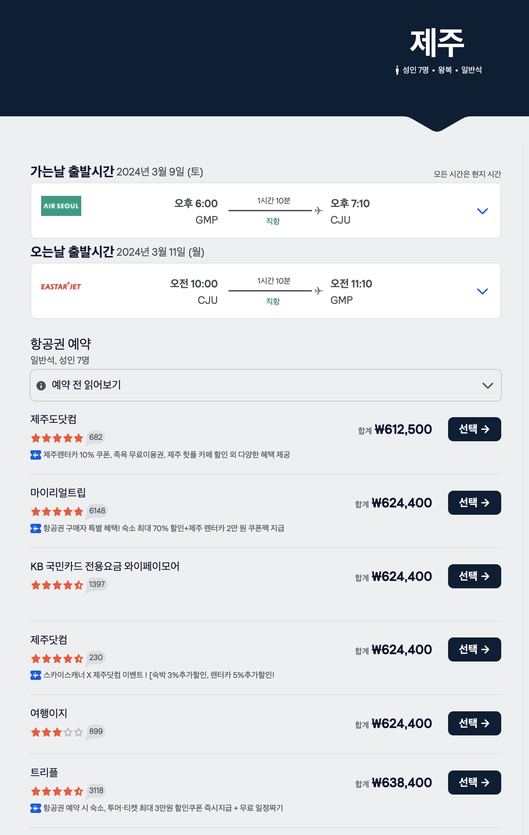This screenshot has height=835, width=529.
Task: Select the 제주닷컴 ₩624,400 offer
Action: (474, 649)
